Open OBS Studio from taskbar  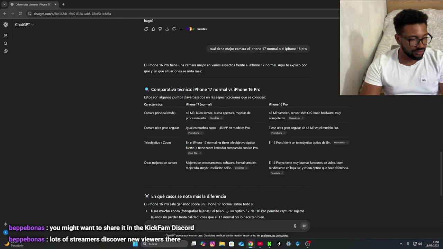[307, 244]
